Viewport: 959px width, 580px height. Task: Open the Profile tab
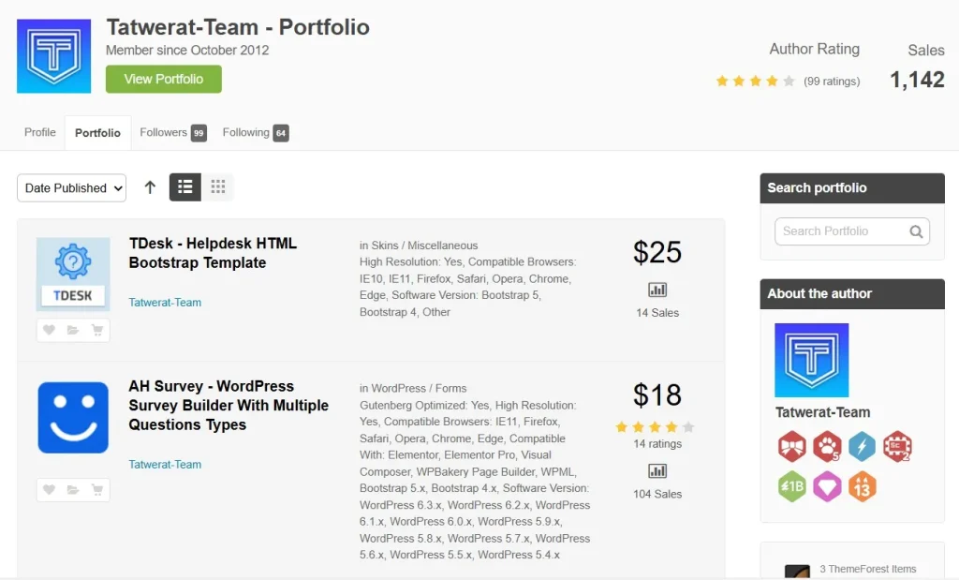click(40, 133)
